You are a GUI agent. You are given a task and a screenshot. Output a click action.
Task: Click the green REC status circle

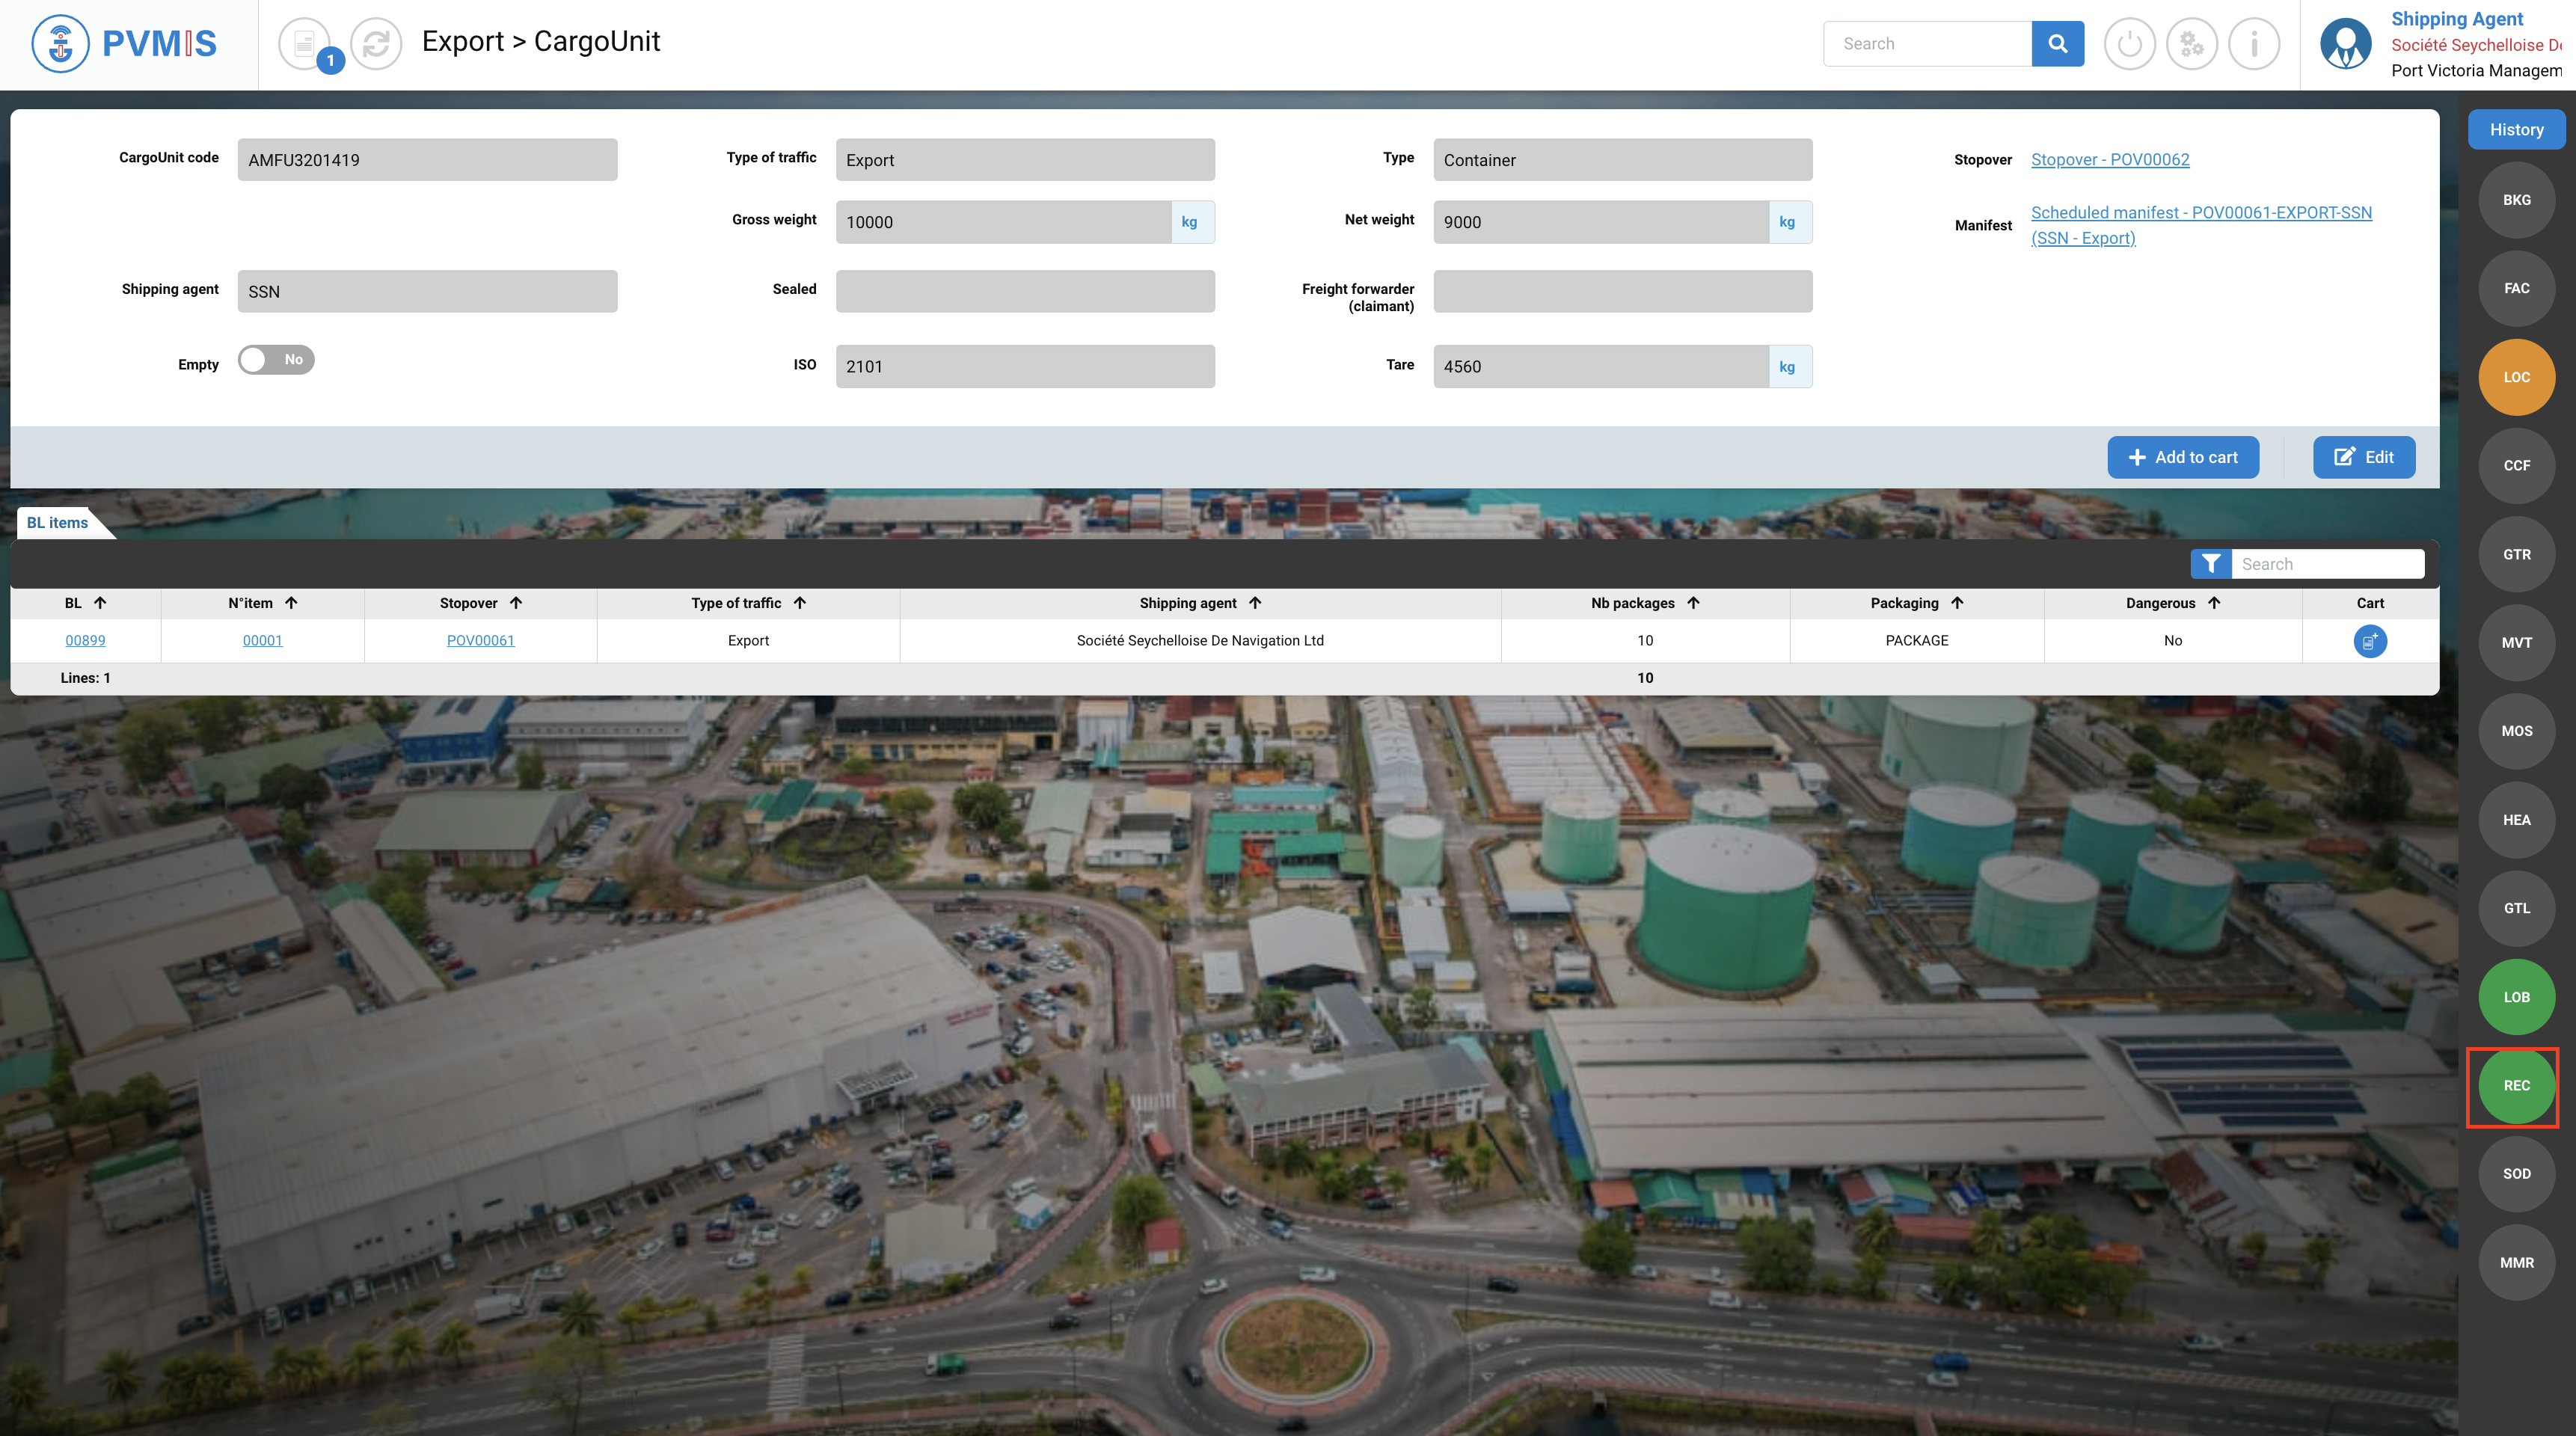2516,1085
